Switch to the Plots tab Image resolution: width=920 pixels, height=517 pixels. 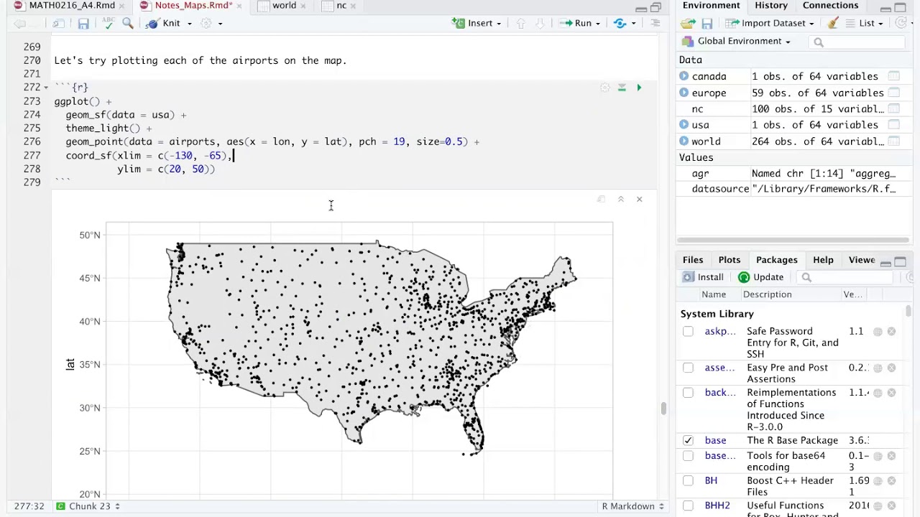click(729, 260)
